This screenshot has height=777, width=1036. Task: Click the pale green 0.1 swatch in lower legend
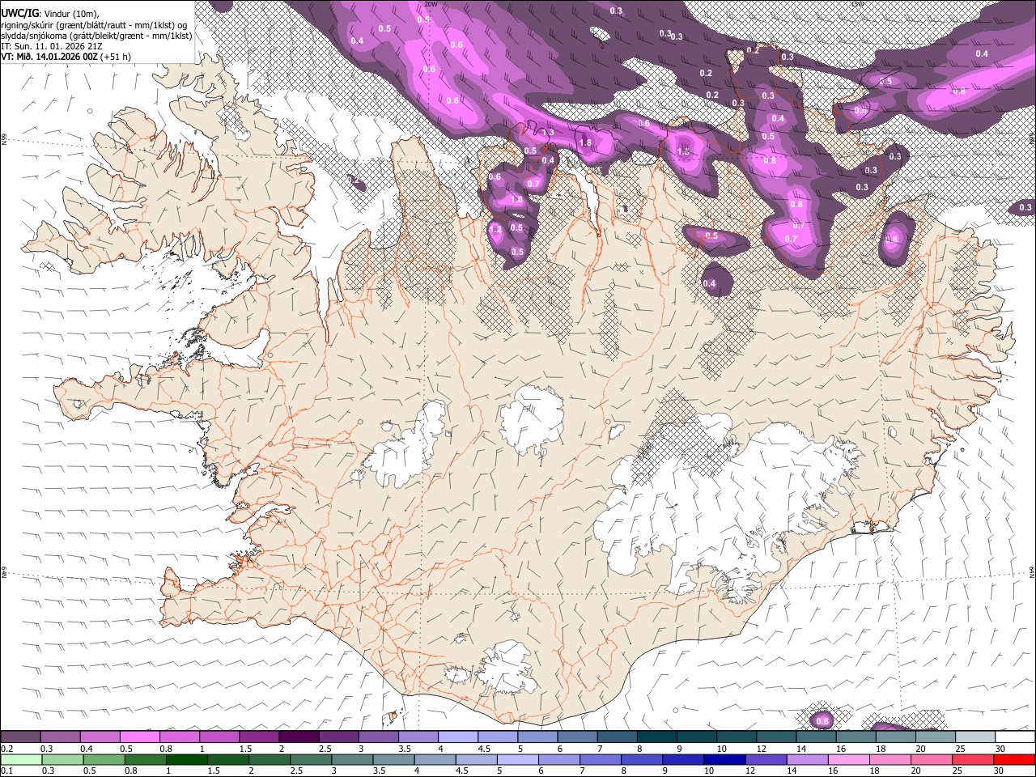coord(21,759)
